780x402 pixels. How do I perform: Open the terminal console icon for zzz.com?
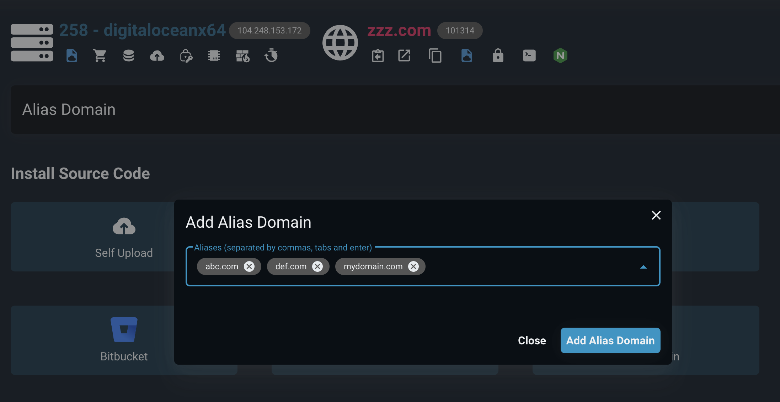click(529, 55)
